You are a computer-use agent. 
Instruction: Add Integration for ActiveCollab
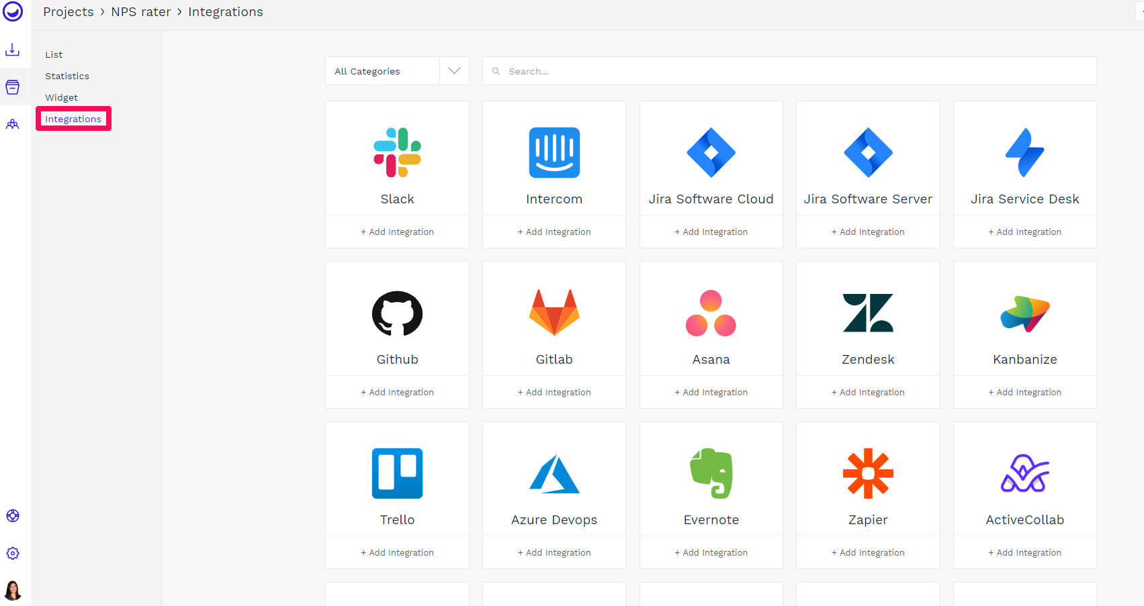[x=1024, y=552]
